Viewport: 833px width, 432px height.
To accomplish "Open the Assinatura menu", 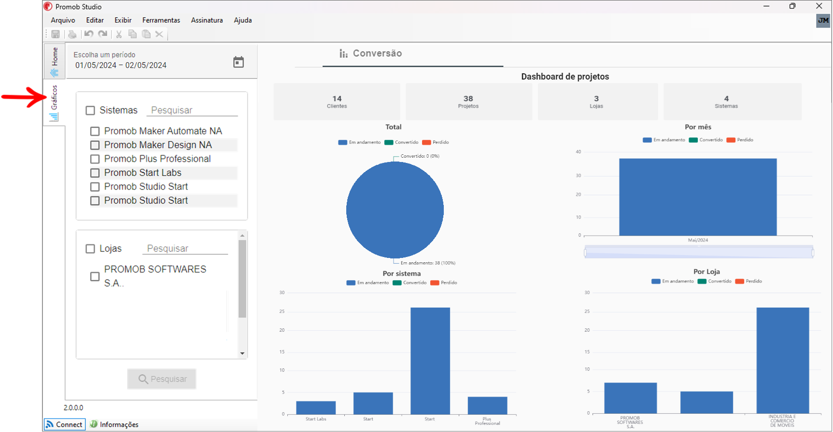I will click(x=207, y=20).
